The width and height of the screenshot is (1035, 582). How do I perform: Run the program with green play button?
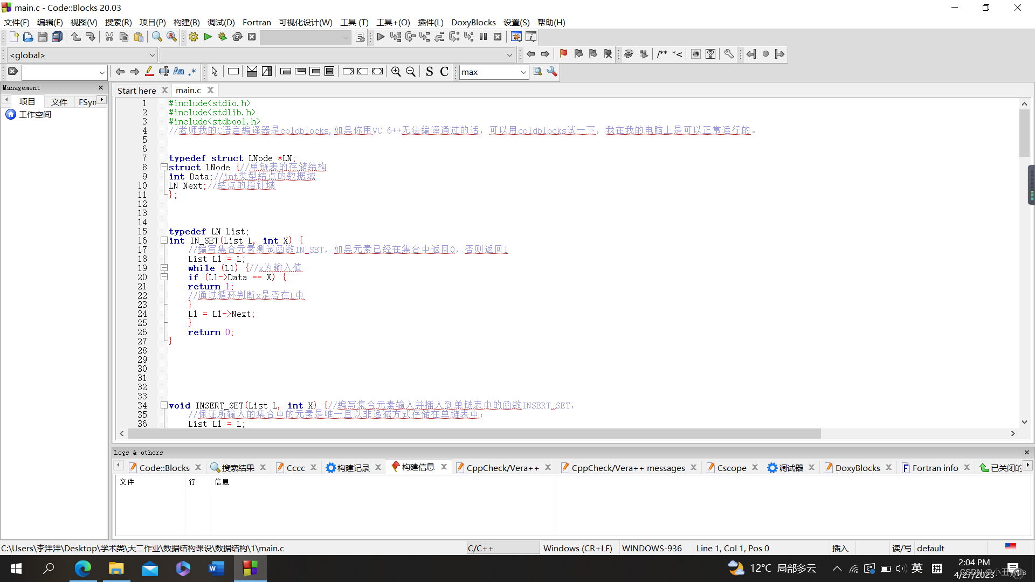coord(208,37)
